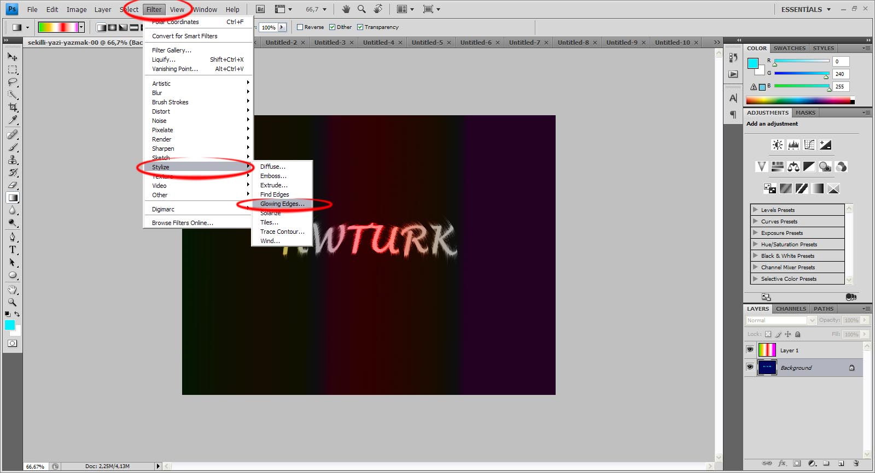Add a Brightness/Contrast adjustment
This screenshot has height=473, width=875.
click(x=777, y=145)
